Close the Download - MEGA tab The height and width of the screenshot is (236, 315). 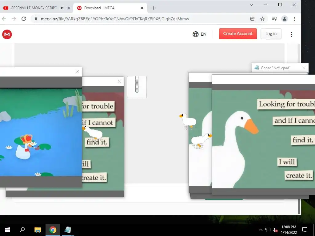pos(142,8)
